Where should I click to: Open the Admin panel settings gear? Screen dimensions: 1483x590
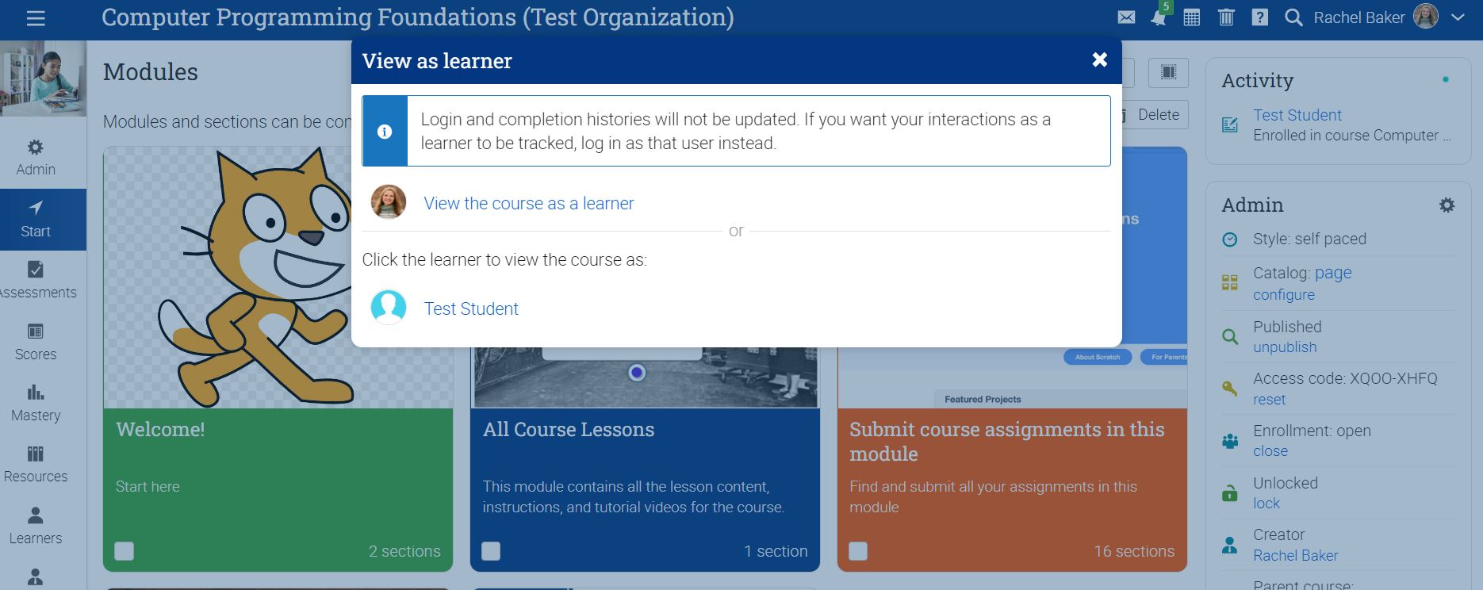pos(1447,205)
